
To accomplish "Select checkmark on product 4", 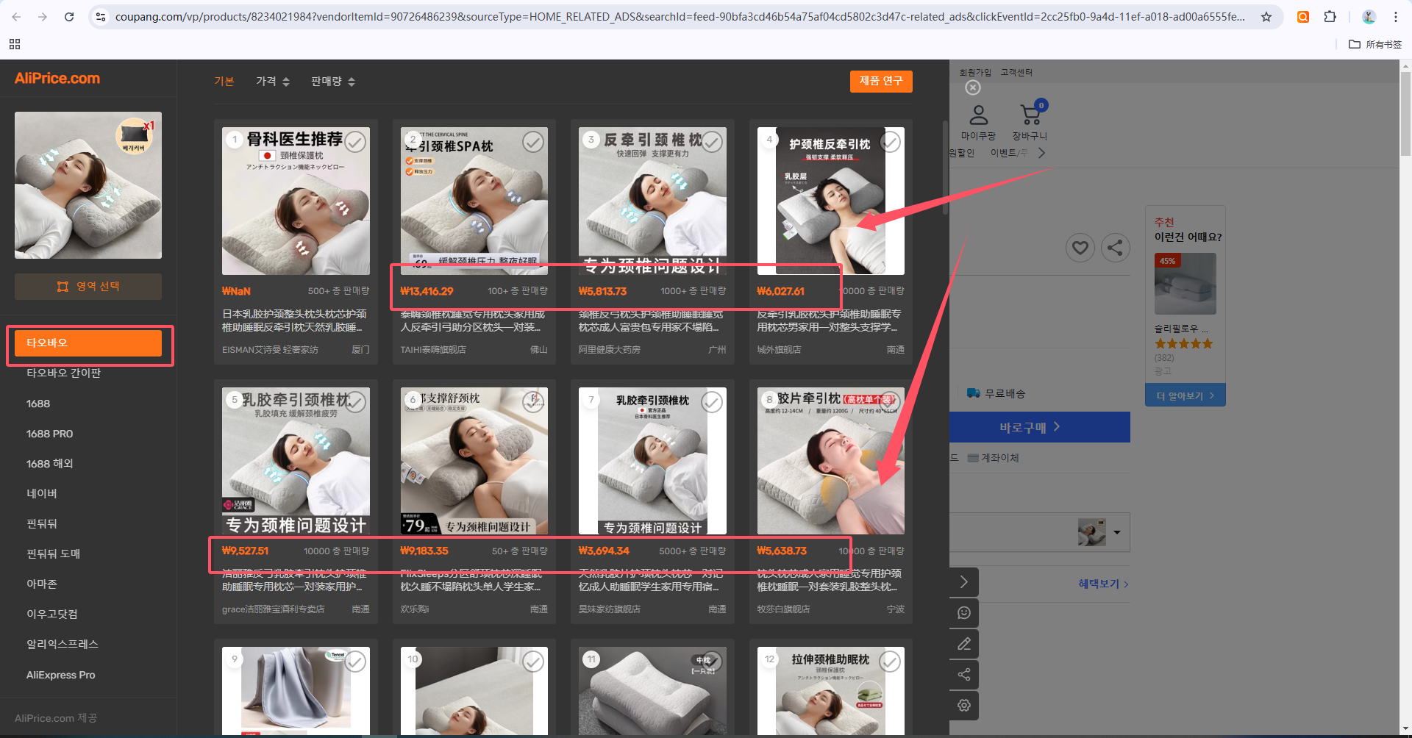I will click(x=890, y=142).
